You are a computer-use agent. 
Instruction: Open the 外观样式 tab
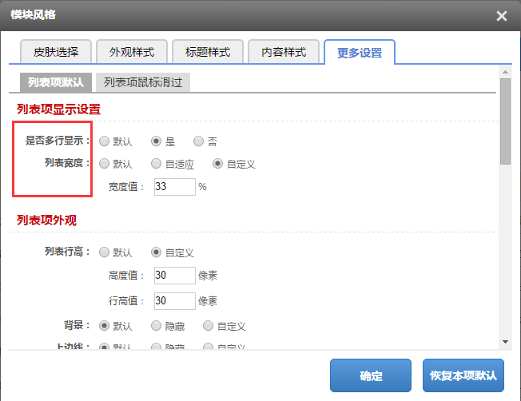pos(132,52)
